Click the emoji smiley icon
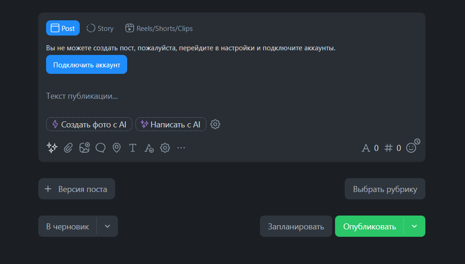Viewport: 465px width, 264px height. (411, 148)
